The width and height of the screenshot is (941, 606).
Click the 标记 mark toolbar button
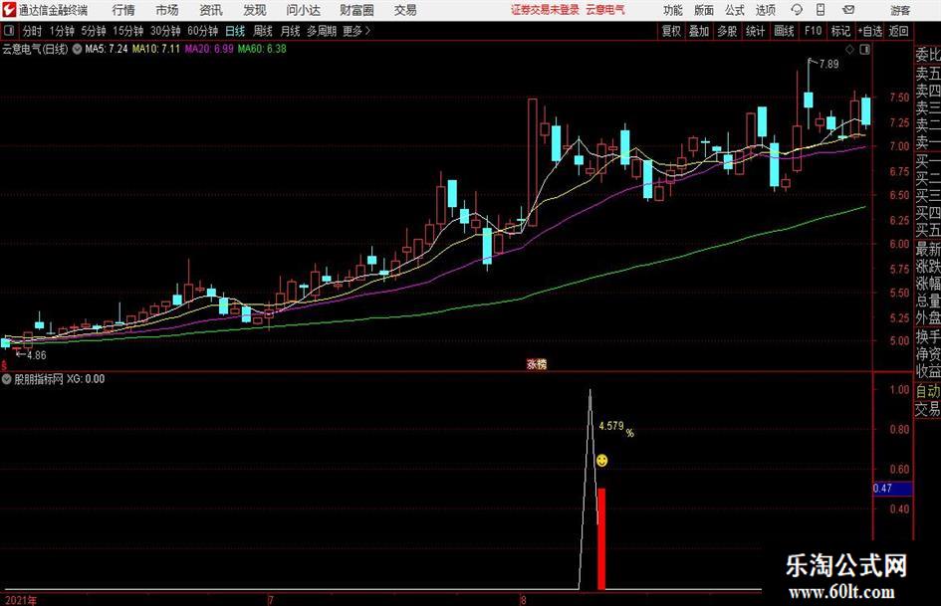[840, 31]
